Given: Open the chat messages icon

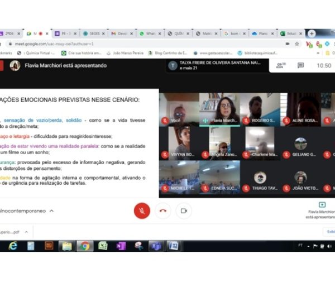Looking at the screenshot, I should [300, 65].
